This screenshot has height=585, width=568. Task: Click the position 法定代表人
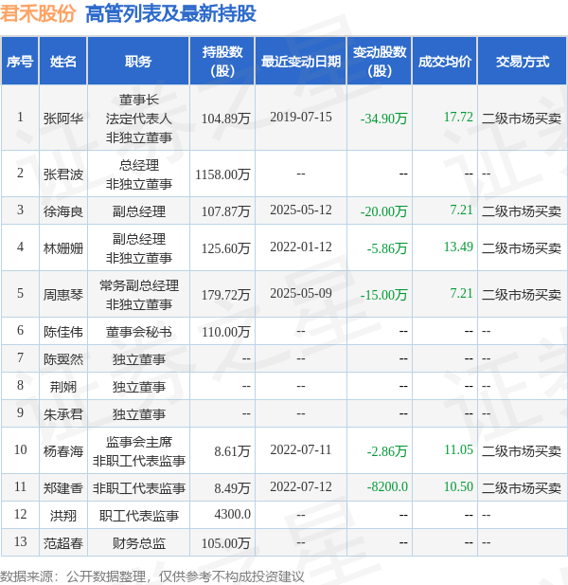tap(138, 119)
